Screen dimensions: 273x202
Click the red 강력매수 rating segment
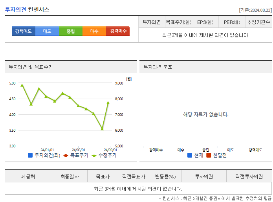[118, 31]
